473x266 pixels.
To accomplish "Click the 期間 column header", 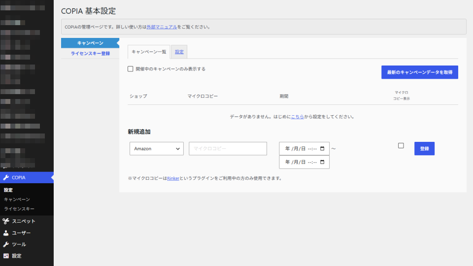I will pos(284,96).
